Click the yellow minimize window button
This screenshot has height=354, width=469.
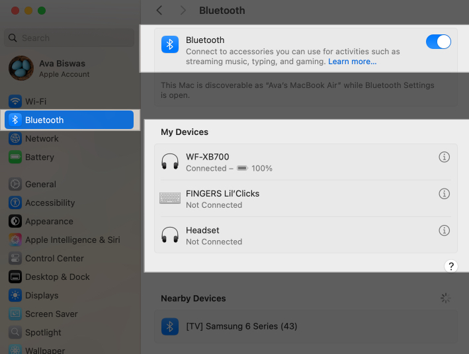(28, 11)
